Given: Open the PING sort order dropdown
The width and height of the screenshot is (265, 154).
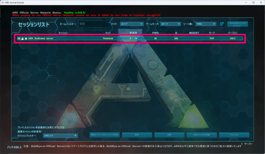Looking at the screenshot, I should (206, 24).
